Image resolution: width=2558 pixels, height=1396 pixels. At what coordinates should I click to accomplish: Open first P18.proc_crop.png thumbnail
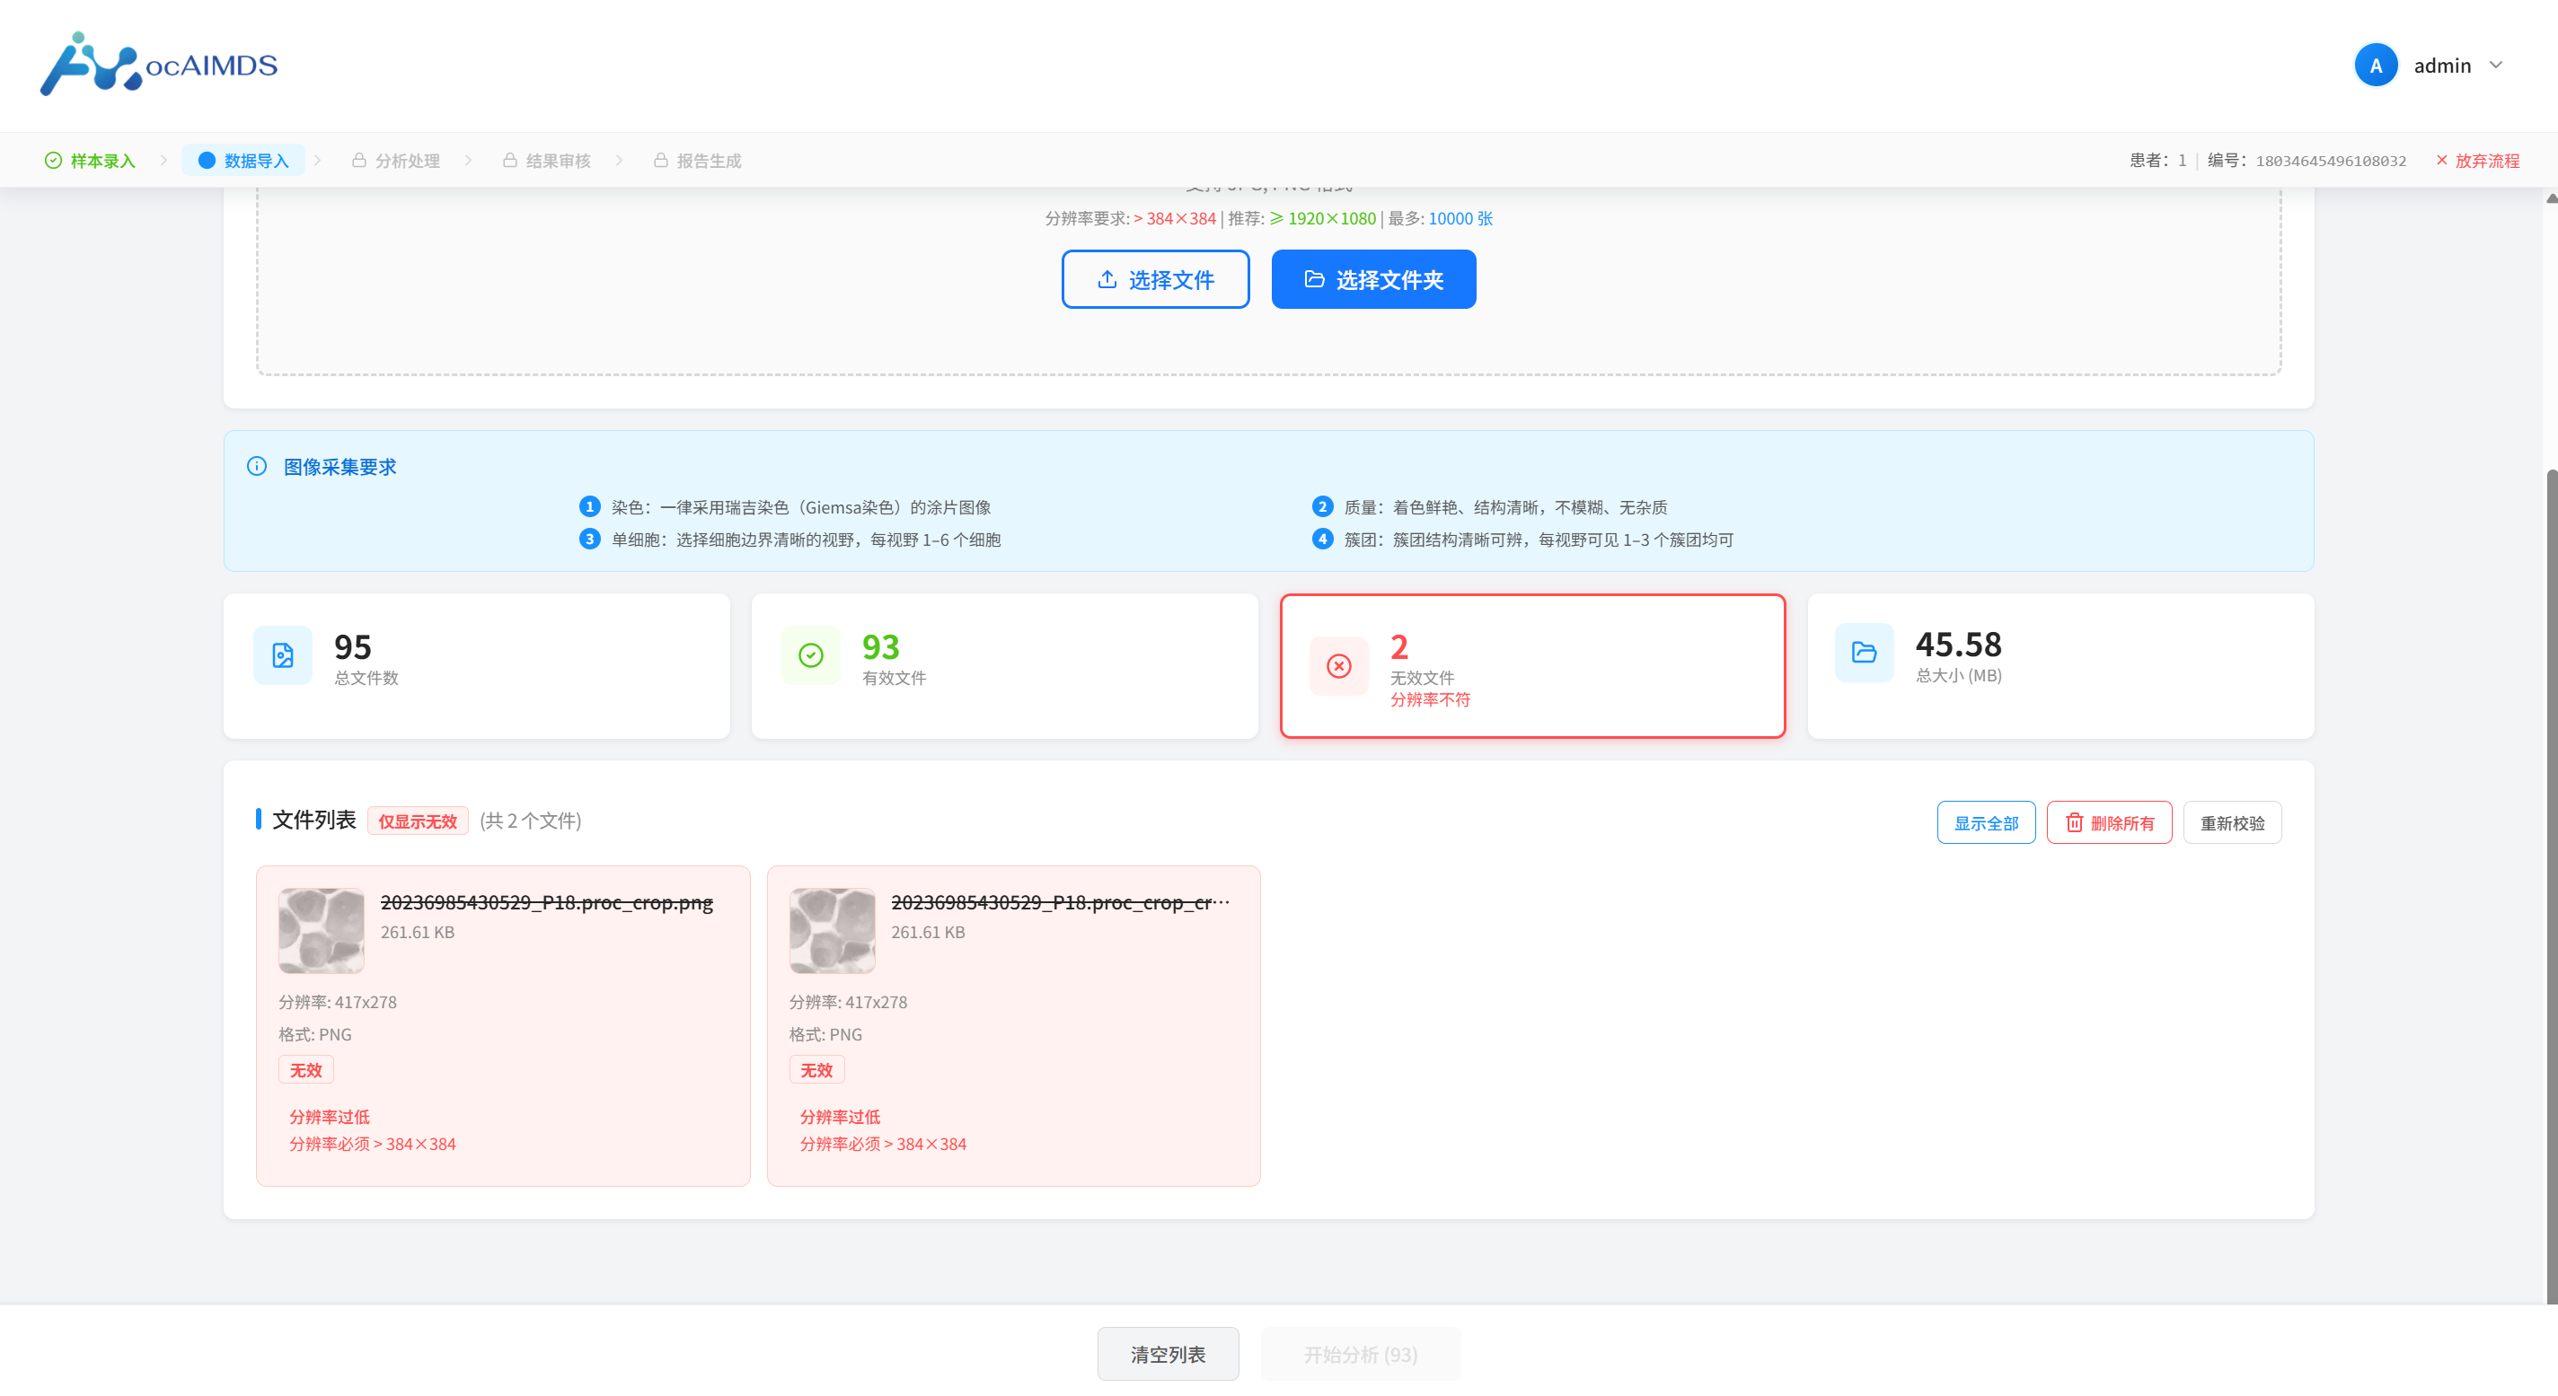coord(322,930)
